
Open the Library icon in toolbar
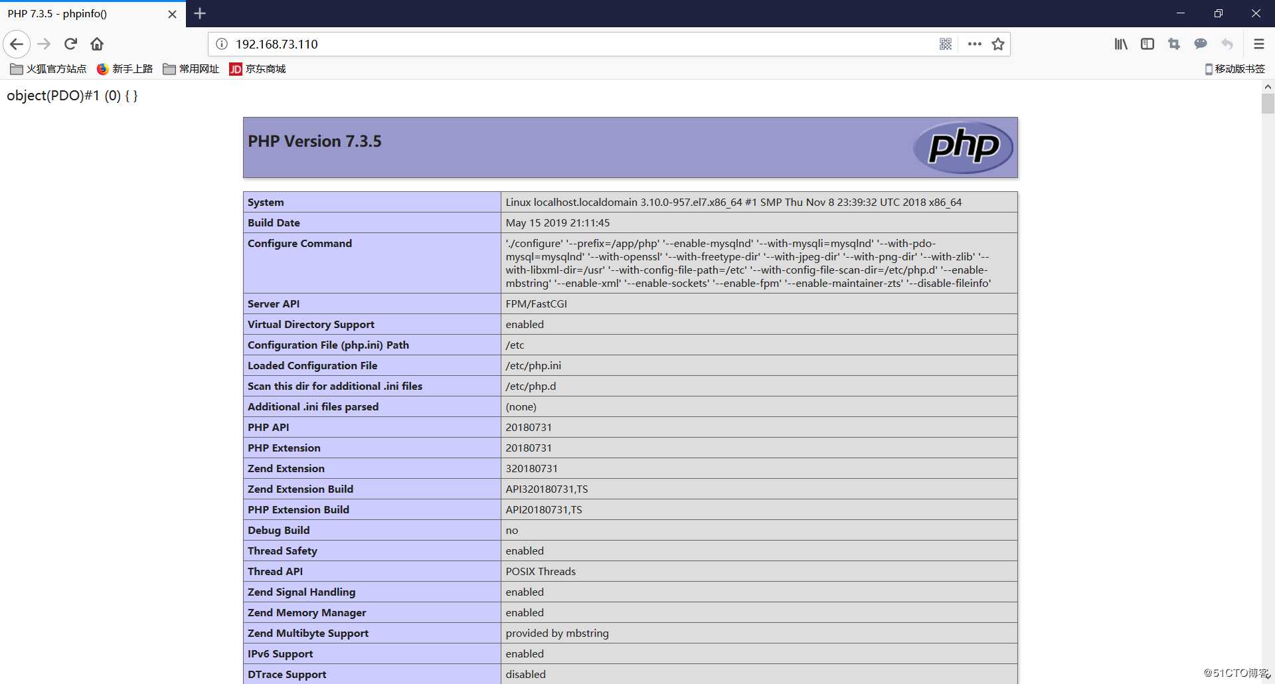pos(1121,44)
